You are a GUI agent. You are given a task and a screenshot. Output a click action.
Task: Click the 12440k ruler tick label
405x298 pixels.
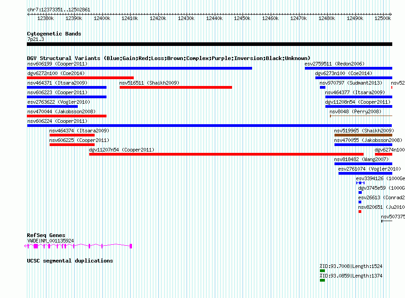point(214,18)
